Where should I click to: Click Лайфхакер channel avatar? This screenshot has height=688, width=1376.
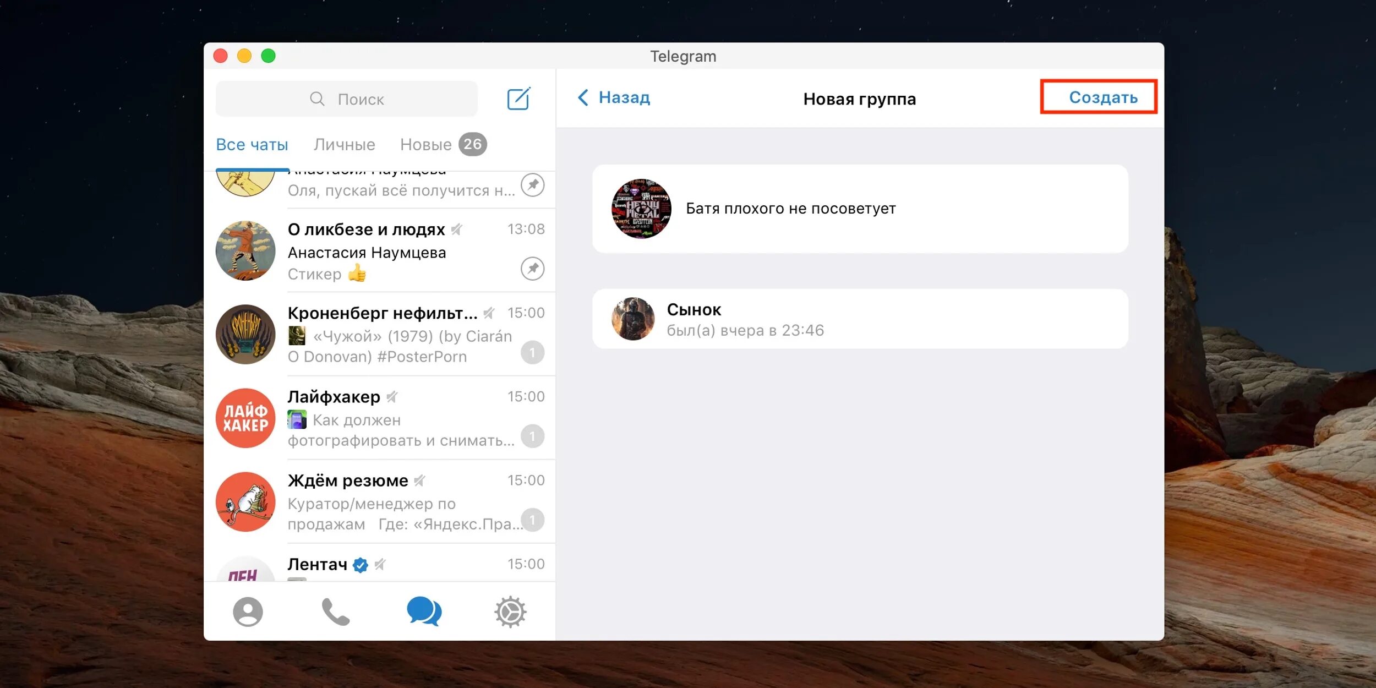point(245,418)
